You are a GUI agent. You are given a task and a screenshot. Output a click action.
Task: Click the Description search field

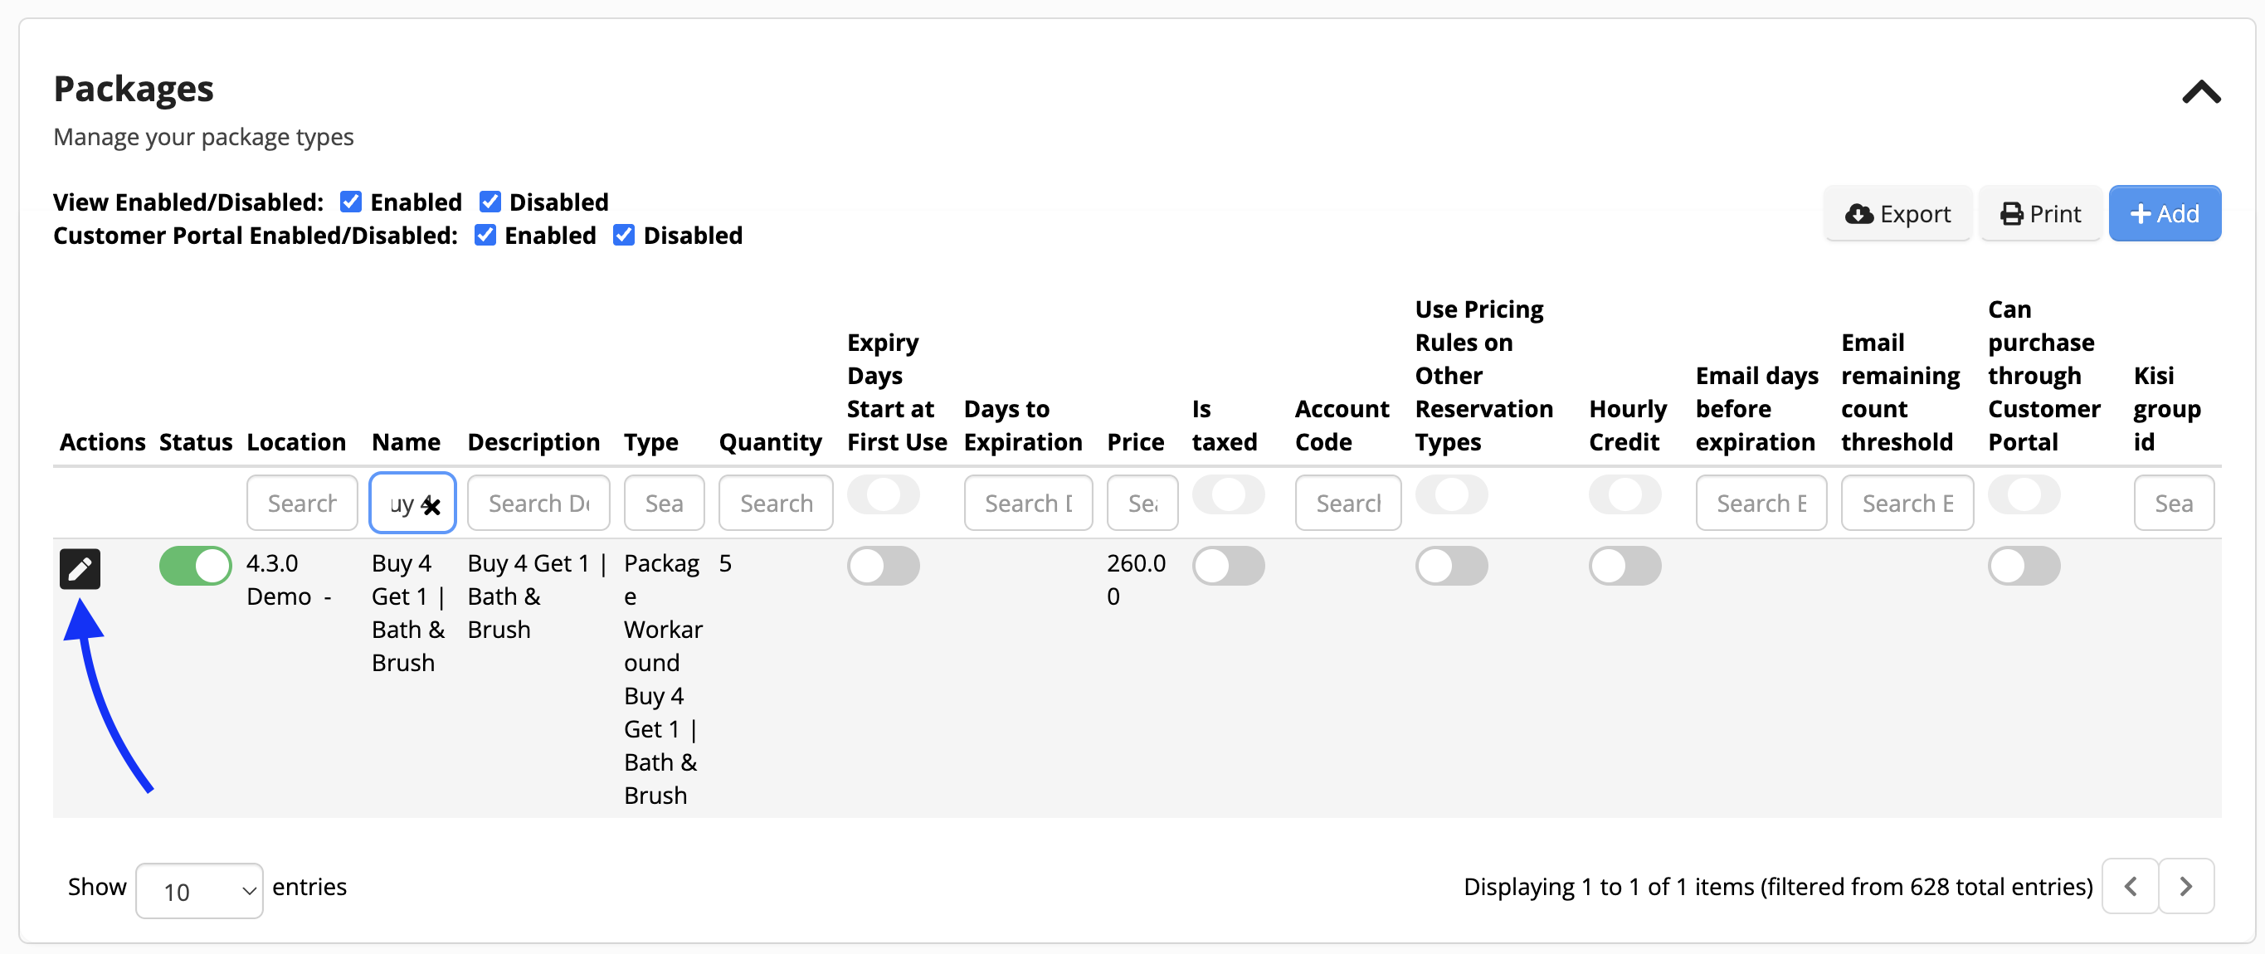(x=538, y=502)
